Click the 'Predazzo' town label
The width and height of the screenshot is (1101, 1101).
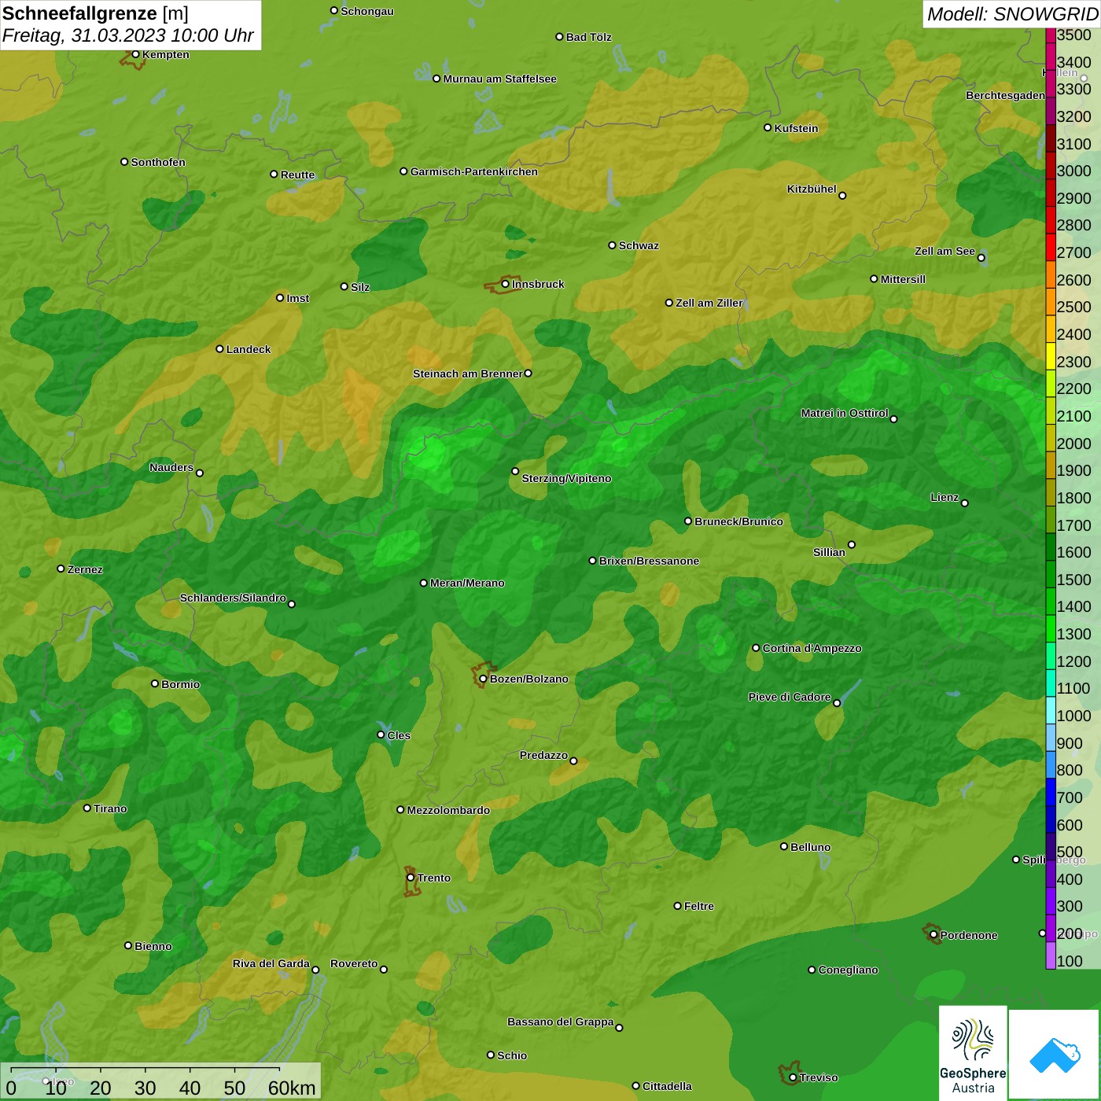point(543,755)
